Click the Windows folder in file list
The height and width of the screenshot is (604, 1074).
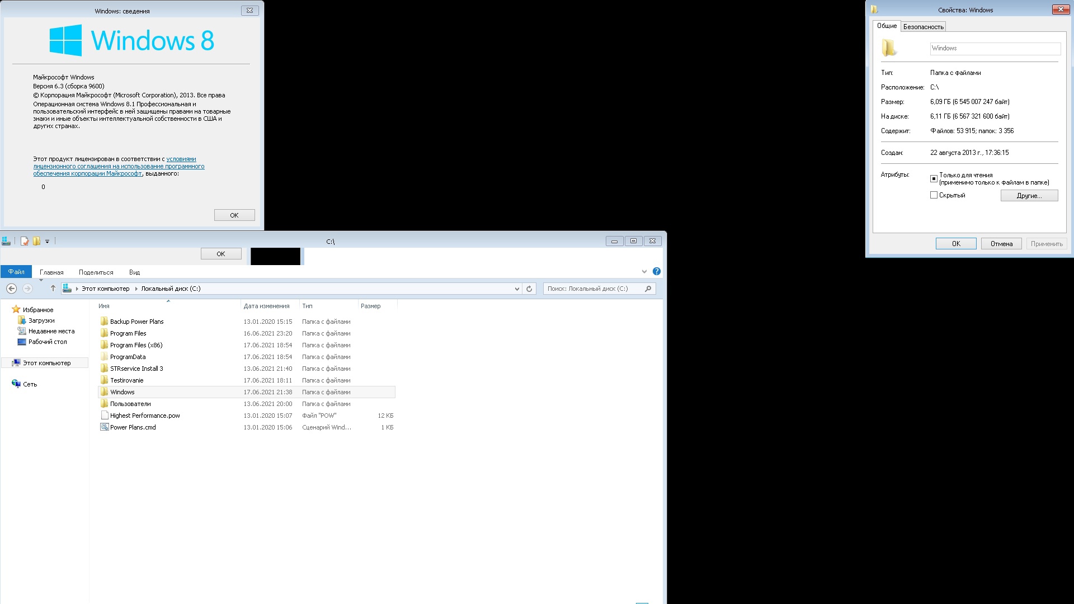pos(122,391)
